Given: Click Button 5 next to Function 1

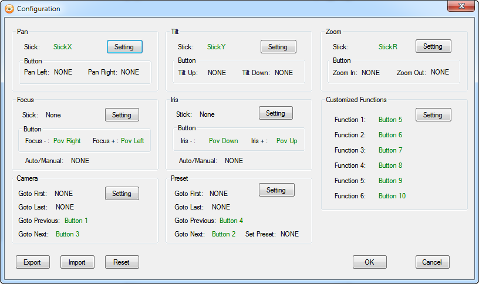Looking at the screenshot, I should tap(390, 120).
